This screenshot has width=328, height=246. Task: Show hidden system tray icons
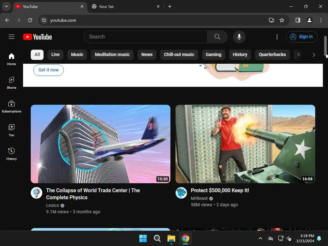pyautogui.click(x=260, y=238)
